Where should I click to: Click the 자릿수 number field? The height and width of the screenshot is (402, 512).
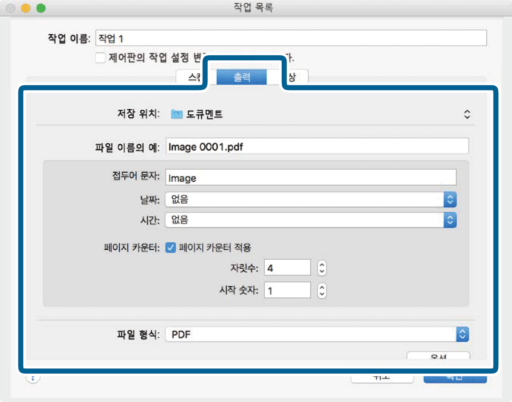coord(287,268)
